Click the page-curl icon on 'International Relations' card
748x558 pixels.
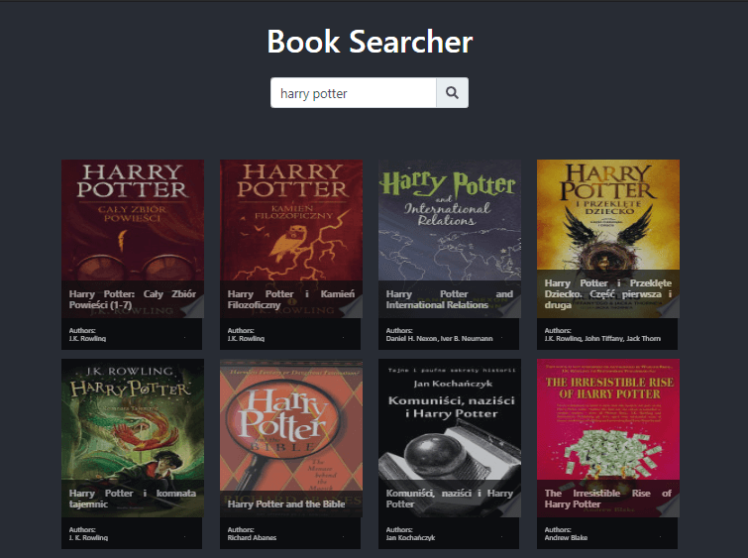click(x=510, y=307)
